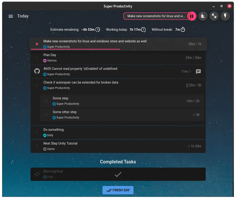Pause the current task tracking
The height and width of the screenshot is (199, 236).
tap(191, 16)
